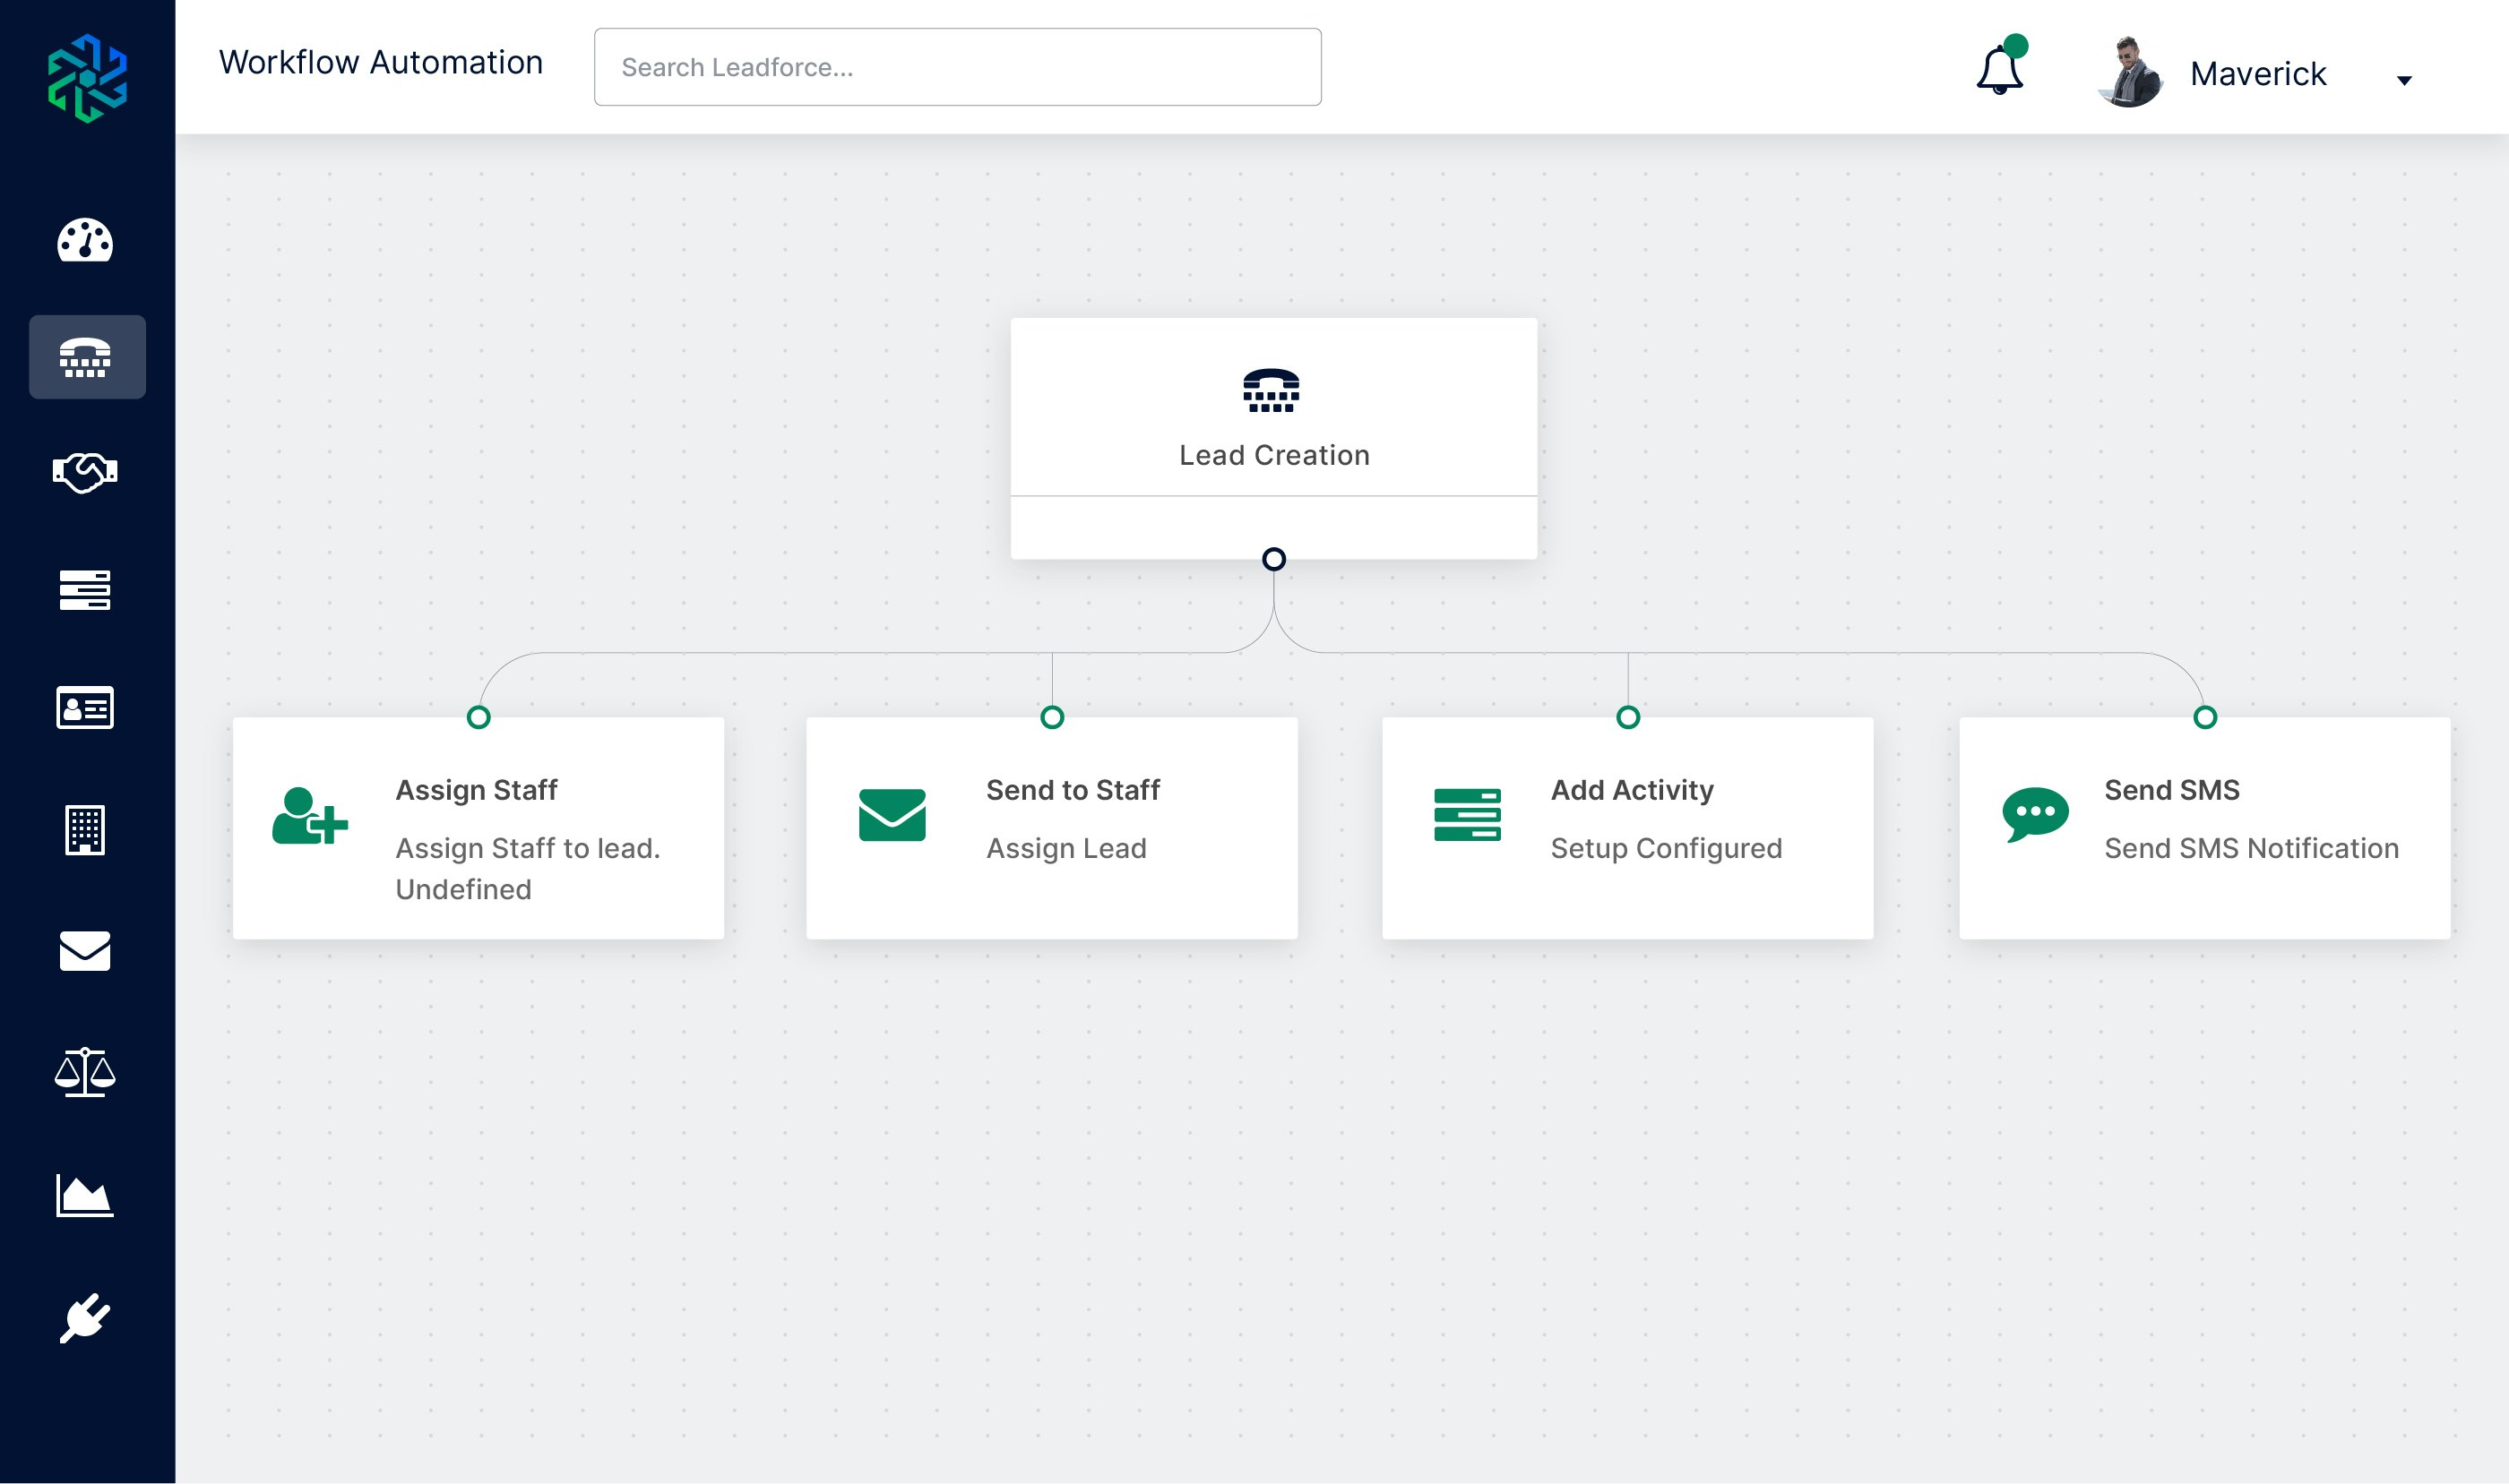Click the Workflow Automation page title

[x=380, y=62]
